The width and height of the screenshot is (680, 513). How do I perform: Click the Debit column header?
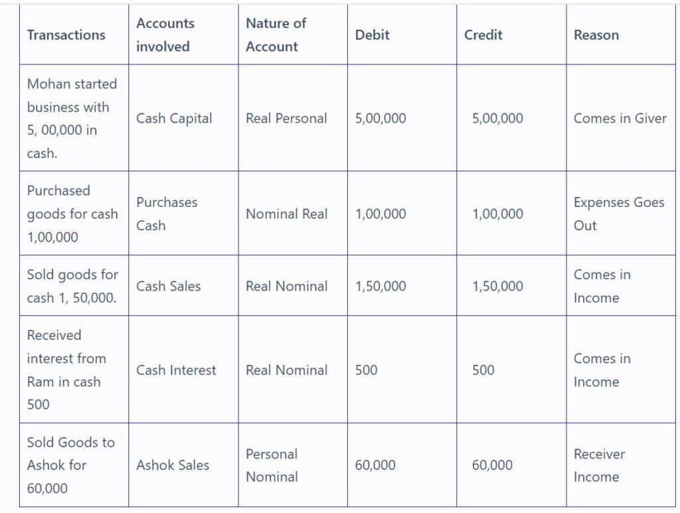(x=372, y=35)
